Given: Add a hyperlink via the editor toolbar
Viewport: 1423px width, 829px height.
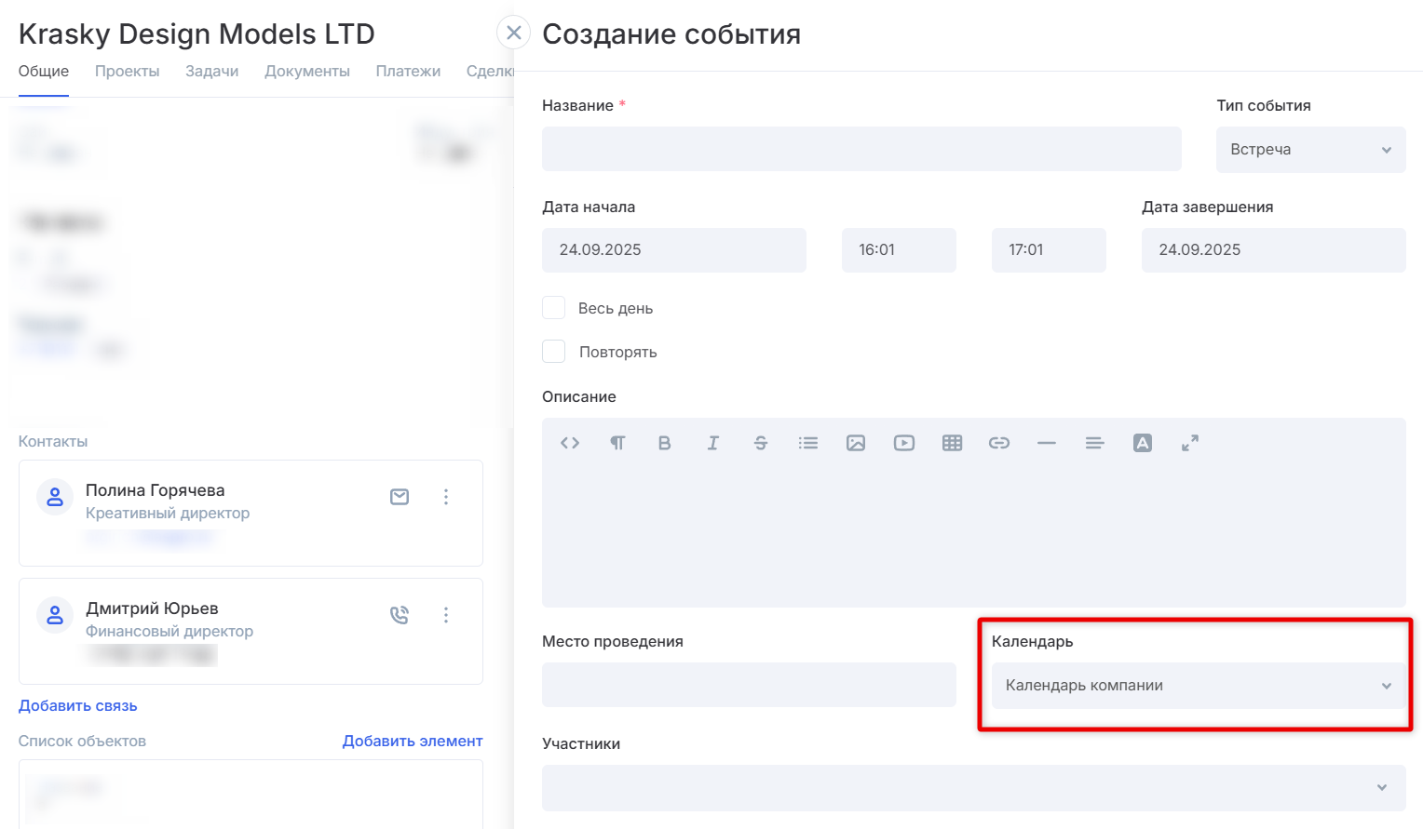Looking at the screenshot, I should click(x=999, y=443).
